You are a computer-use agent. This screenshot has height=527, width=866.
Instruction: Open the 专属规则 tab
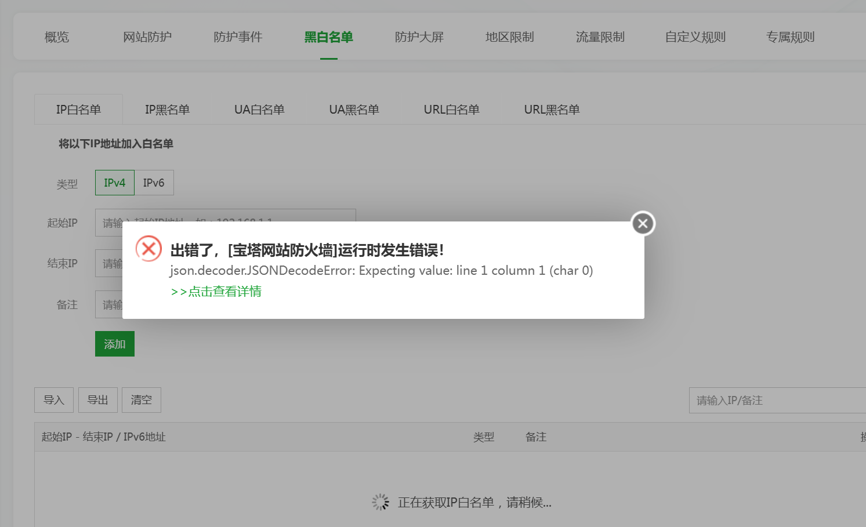click(x=790, y=37)
